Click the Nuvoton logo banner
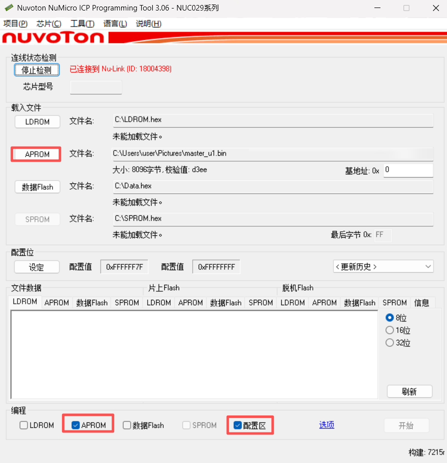The width and height of the screenshot is (447, 463). click(x=54, y=38)
